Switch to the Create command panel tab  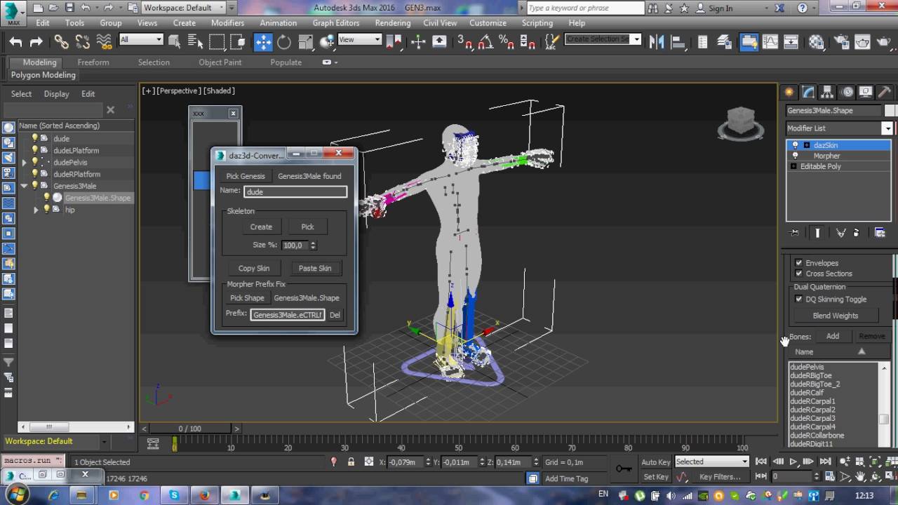(789, 92)
